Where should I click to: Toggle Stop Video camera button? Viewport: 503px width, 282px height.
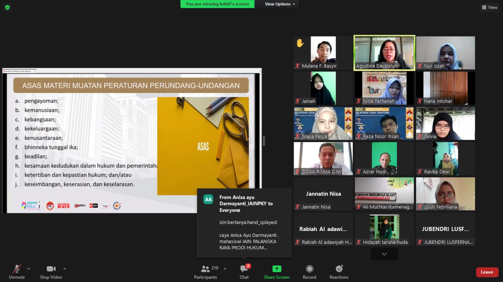coord(51,272)
